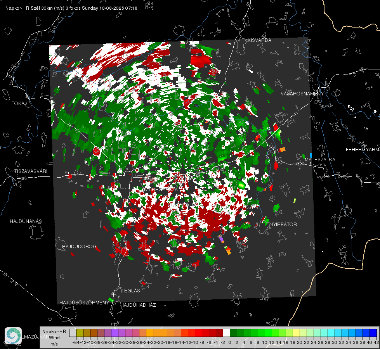Click the small blue echo beside MÁTÉSZALKA
This screenshot has width=380, height=349.
(x=311, y=155)
